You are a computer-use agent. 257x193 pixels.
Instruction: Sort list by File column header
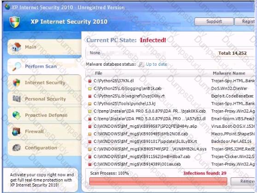99,73
